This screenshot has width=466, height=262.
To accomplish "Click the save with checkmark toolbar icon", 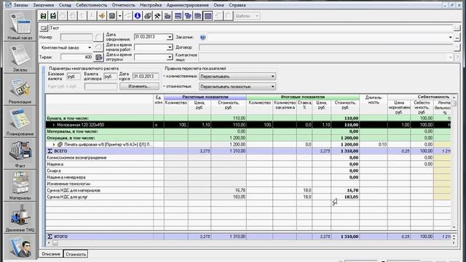I will [x=53, y=16].
